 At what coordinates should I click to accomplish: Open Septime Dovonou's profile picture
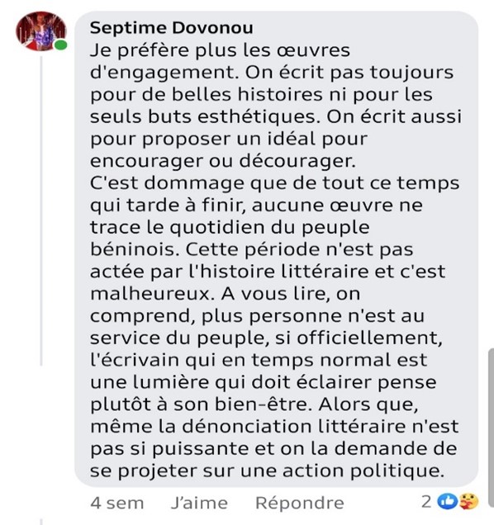pos(41,31)
